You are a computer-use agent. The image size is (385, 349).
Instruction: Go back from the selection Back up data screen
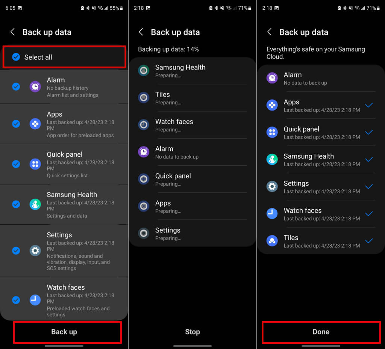coord(12,32)
